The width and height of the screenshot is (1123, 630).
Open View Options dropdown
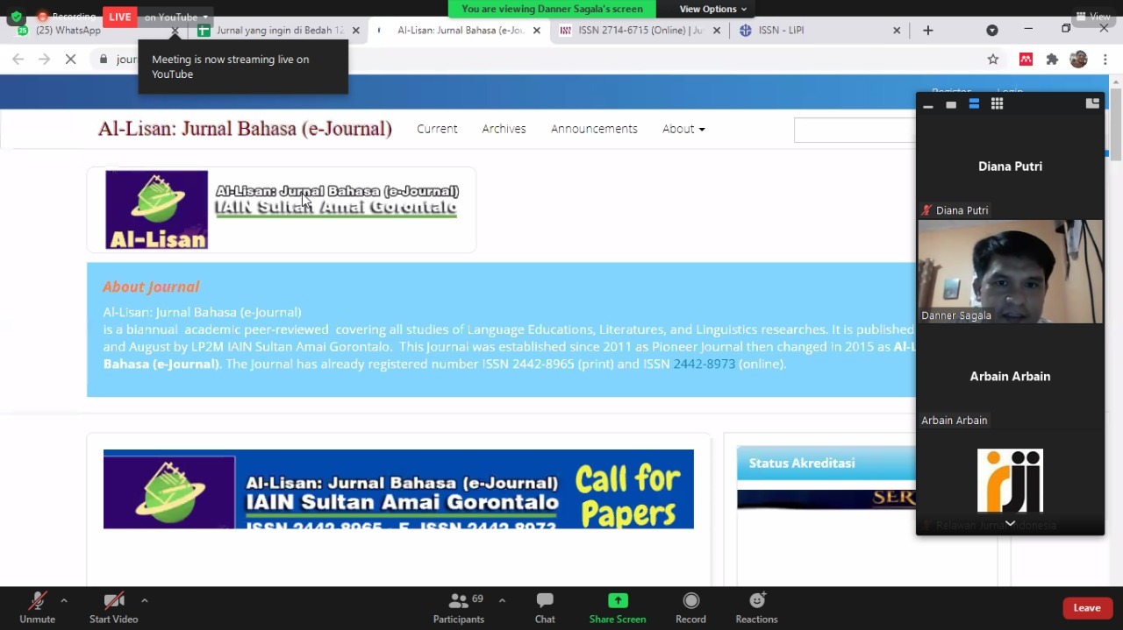[x=712, y=9]
